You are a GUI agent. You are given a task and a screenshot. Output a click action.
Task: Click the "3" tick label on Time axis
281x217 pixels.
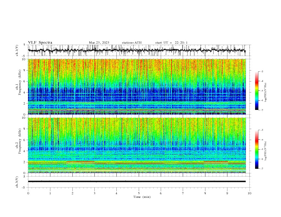tap(94, 193)
